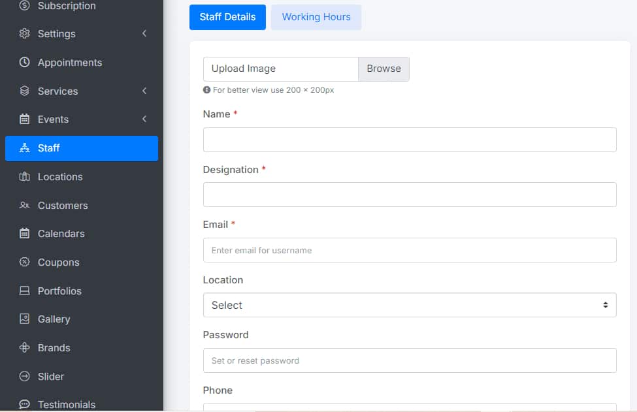637x412 pixels.
Task: Click the Services layers icon
Action: (25, 91)
